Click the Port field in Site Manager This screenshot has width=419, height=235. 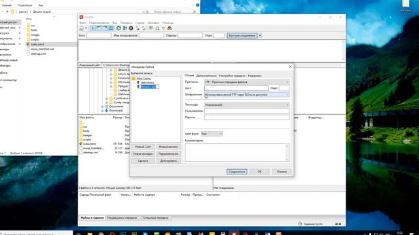point(284,88)
